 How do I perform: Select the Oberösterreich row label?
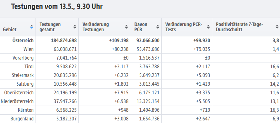click(x=19, y=93)
